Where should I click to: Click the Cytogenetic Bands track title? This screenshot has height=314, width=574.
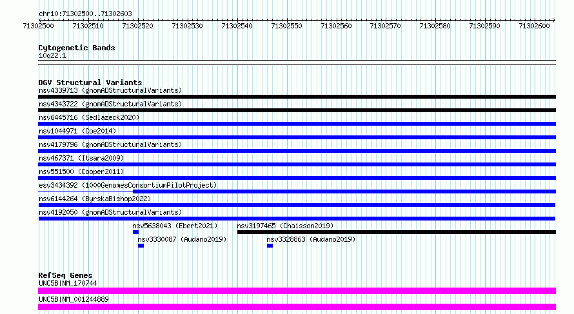77,48
